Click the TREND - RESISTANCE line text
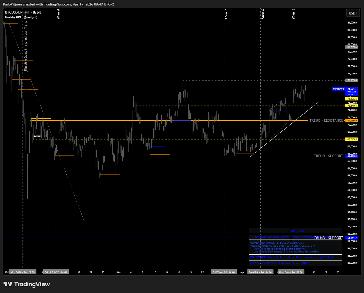Viewport: 364px width, 293px height. [x=326, y=120]
